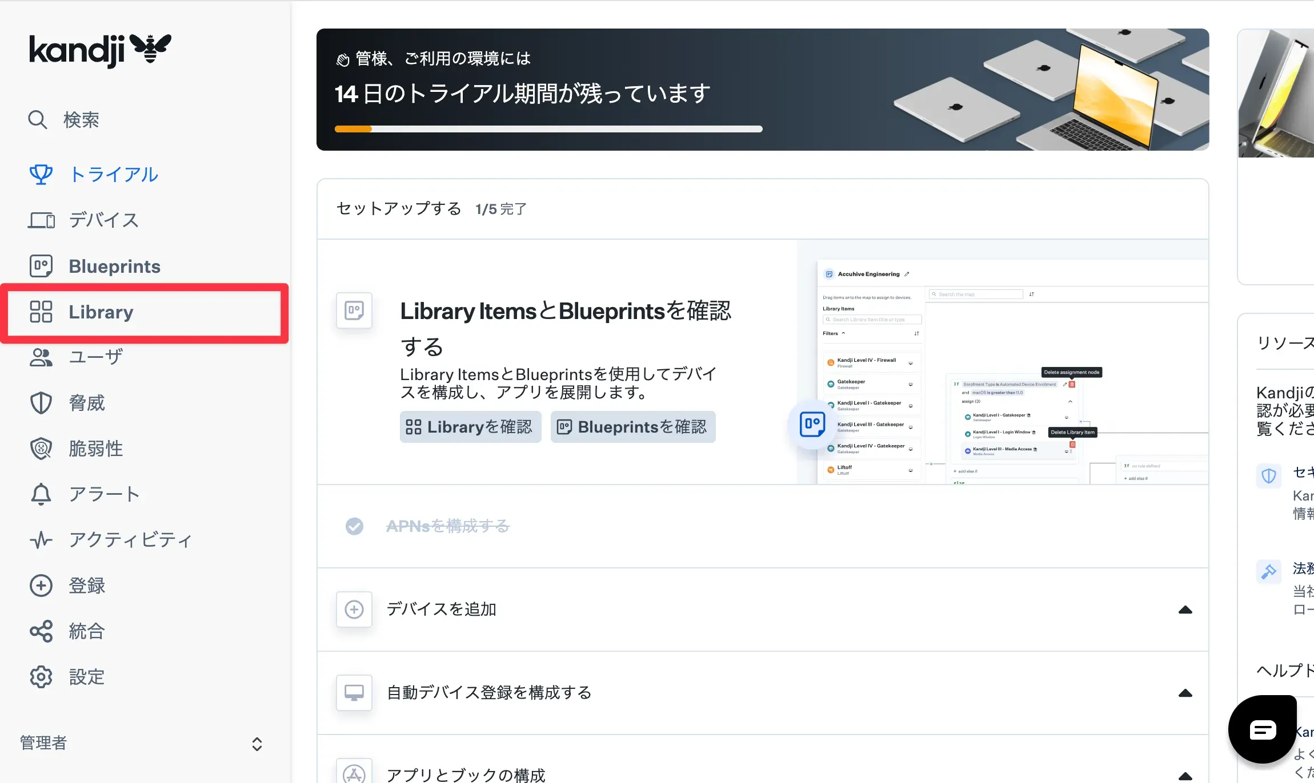Image resolution: width=1314 pixels, height=783 pixels.
Task: Click the integrations share-node icon
Action: point(41,631)
